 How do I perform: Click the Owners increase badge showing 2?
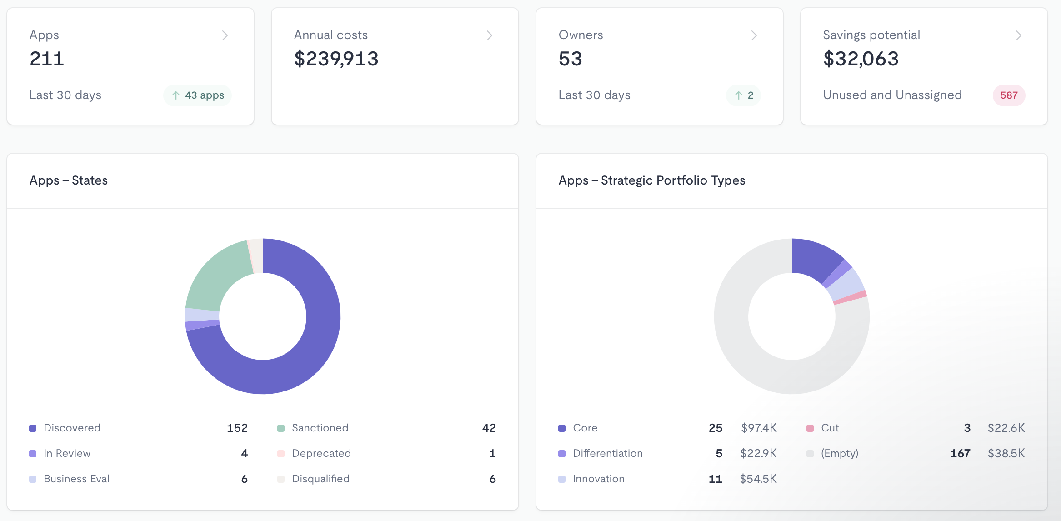[744, 95]
